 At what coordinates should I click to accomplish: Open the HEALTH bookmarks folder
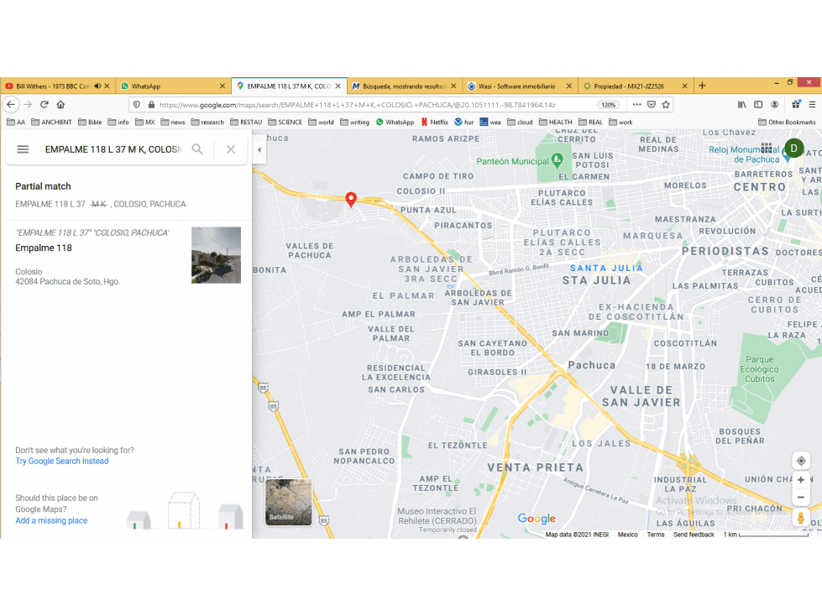click(555, 122)
